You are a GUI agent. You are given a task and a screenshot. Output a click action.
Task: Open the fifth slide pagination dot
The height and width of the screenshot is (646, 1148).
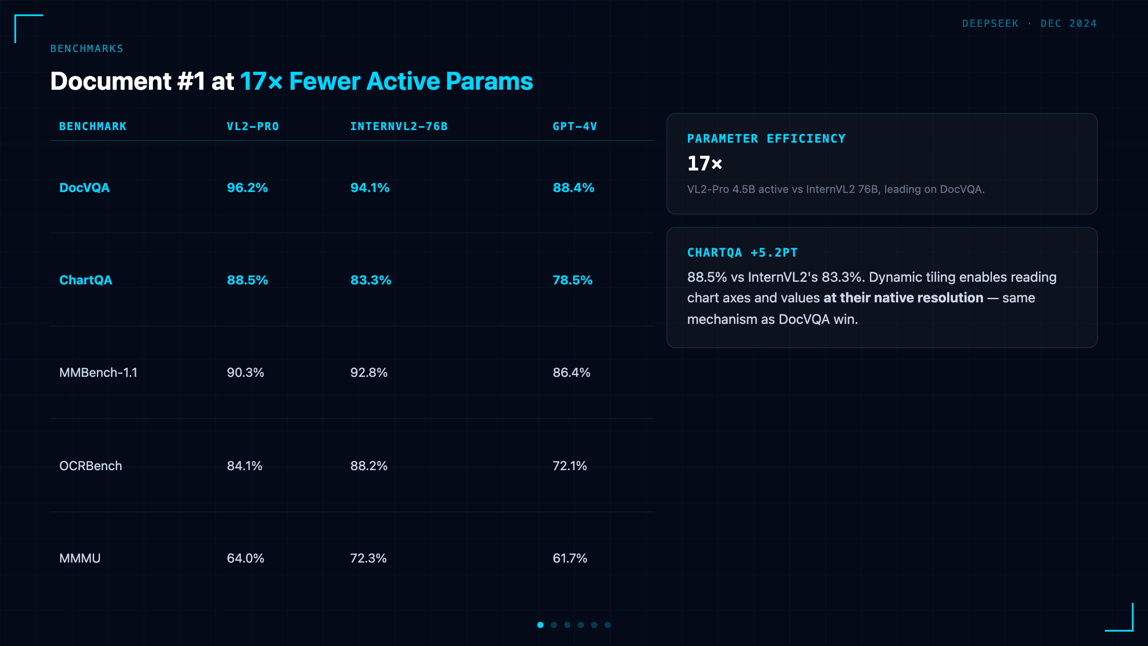[594, 625]
